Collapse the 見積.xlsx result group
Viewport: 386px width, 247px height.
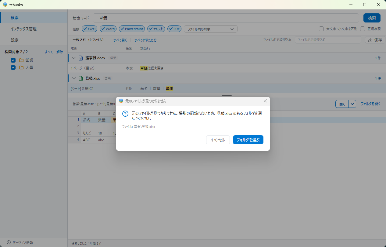(73, 78)
